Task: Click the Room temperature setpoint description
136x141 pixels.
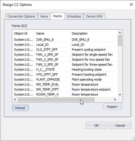Action: coord(91,90)
